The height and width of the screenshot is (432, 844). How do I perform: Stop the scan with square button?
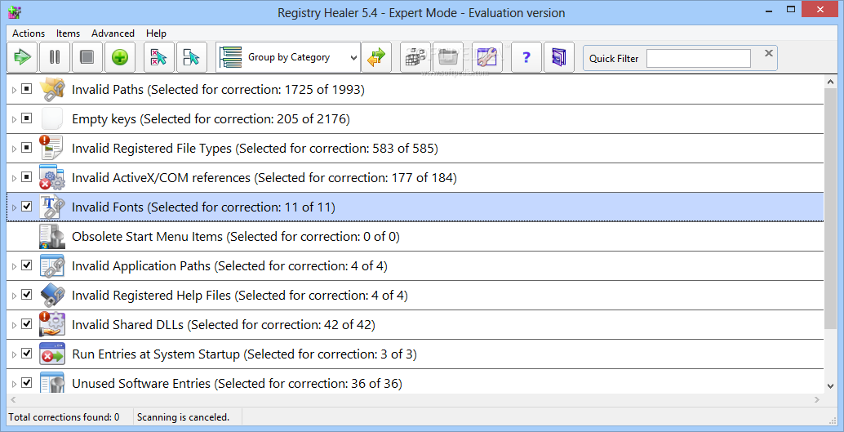pos(87,57)
